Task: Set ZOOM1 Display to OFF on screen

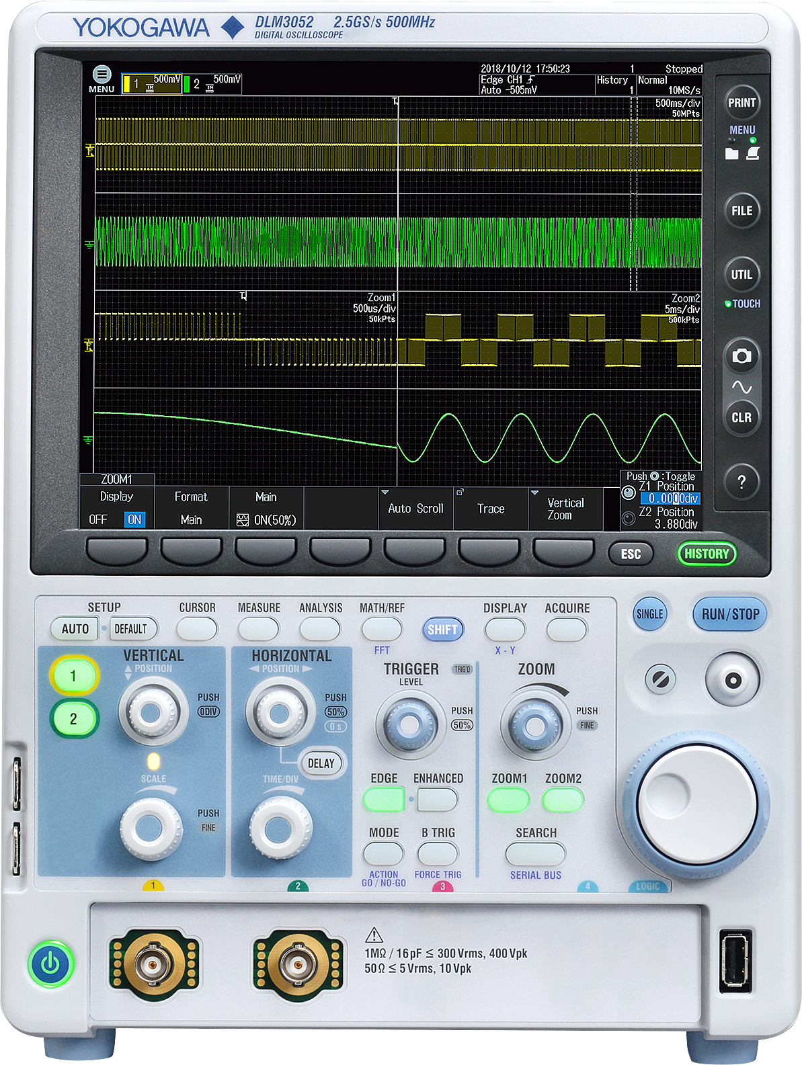Action: 98,519
